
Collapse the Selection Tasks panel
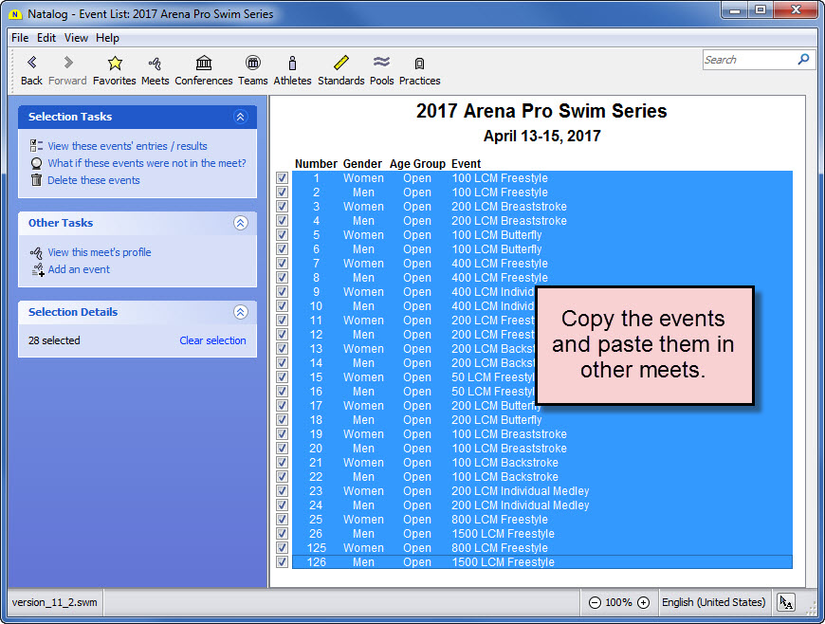click(240, 117)
